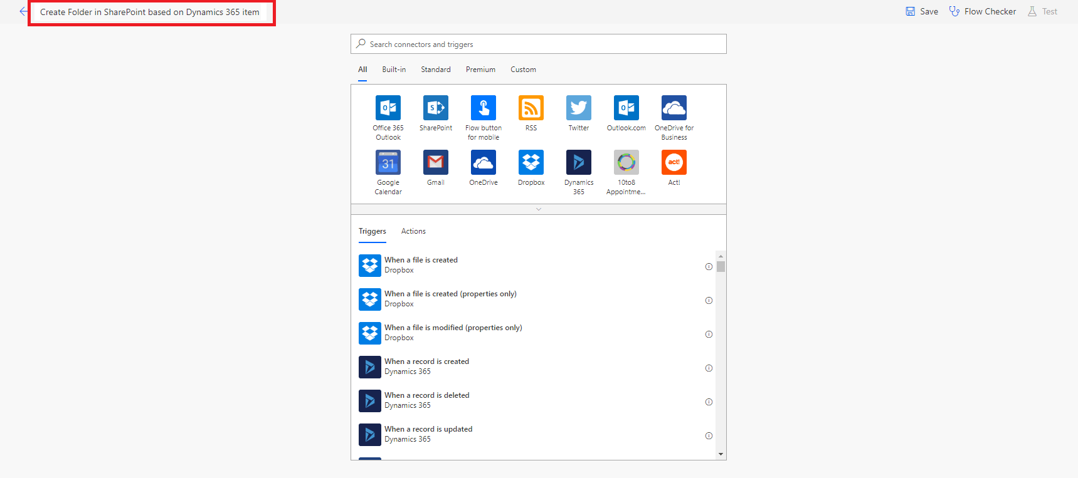Choose the Dropbox connector icon in grid
The image size is (1078, 478).
(x=531, y=162)
